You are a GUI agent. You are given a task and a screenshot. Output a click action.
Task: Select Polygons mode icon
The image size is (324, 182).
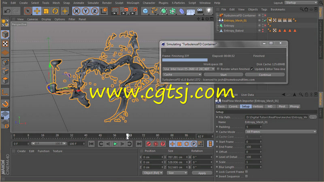(5, 80)
